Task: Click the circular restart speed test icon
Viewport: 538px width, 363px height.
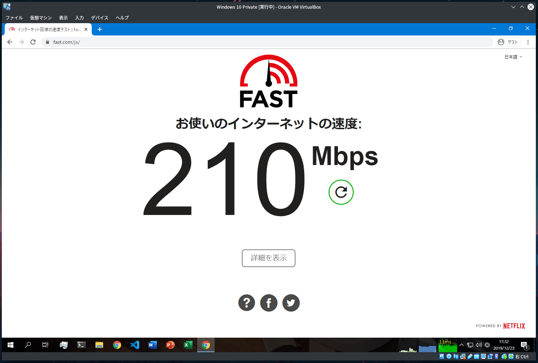Action: point(341,192)
